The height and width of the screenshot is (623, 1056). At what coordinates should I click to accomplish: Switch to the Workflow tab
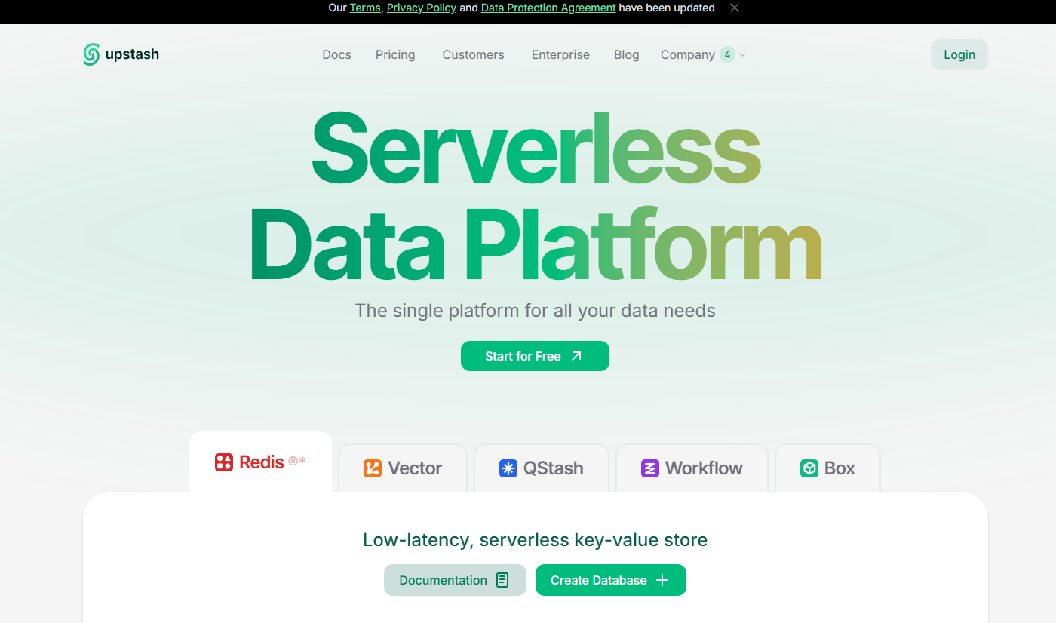click(x=692, y=468)
